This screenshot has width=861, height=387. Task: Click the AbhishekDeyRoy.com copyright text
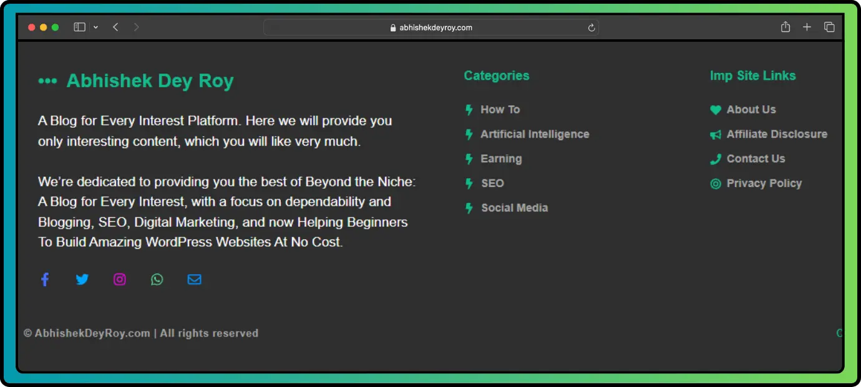(141, 333)
